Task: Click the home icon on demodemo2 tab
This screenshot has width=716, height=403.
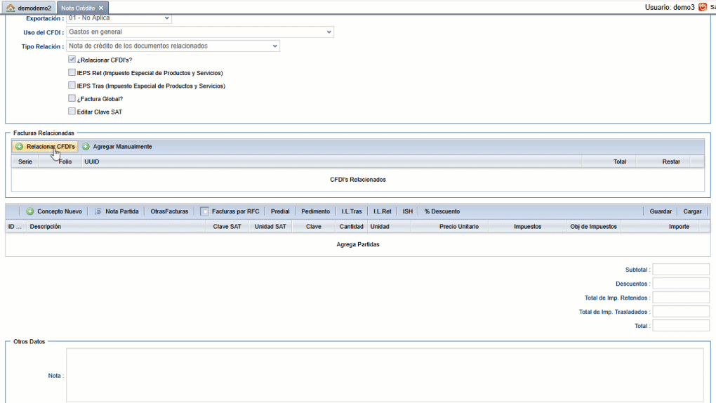Action: click(11, 8)
